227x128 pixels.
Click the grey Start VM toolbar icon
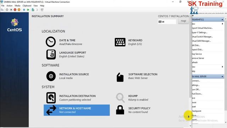coord(7,10)
